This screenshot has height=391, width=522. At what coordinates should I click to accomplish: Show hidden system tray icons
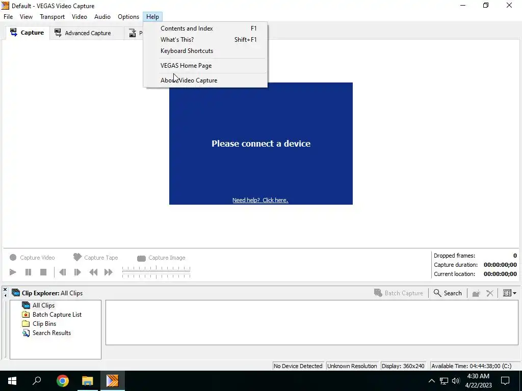(431, 381)
